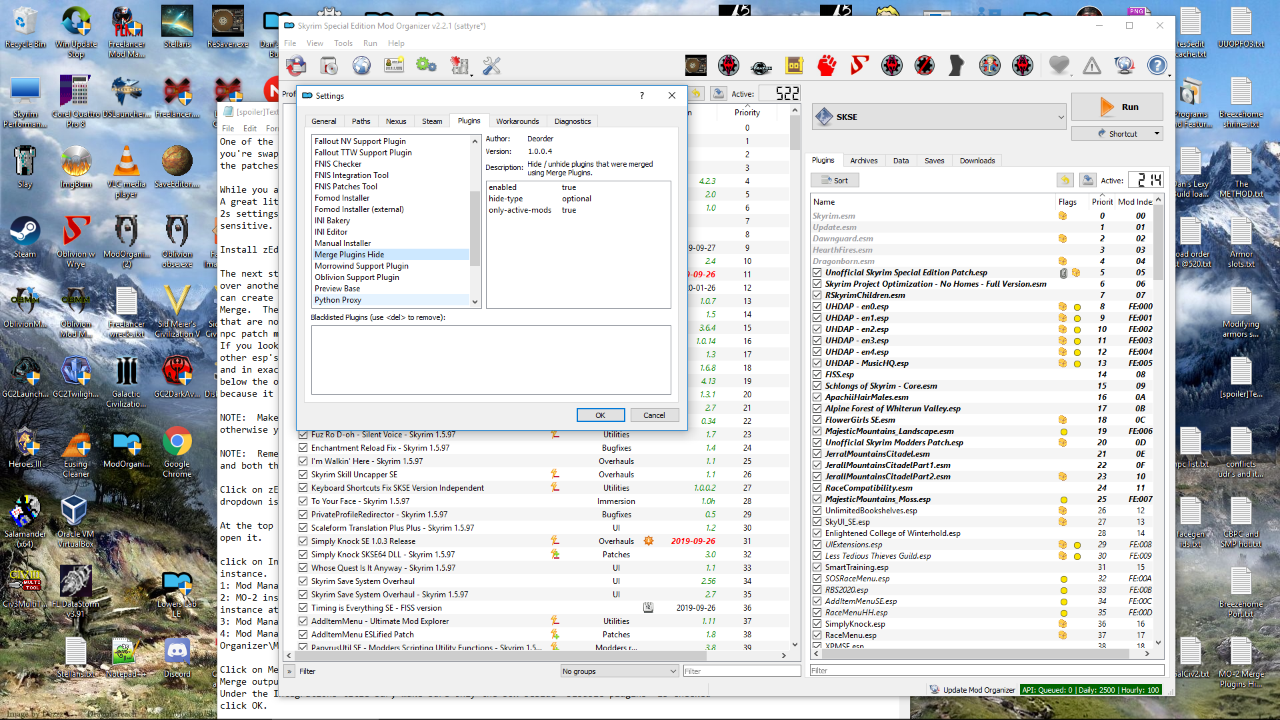Image resolution: width=1280 pixels, height=720 pixels.
Task: Toggle the To Your Face mod checkbox
Action: 303,501
